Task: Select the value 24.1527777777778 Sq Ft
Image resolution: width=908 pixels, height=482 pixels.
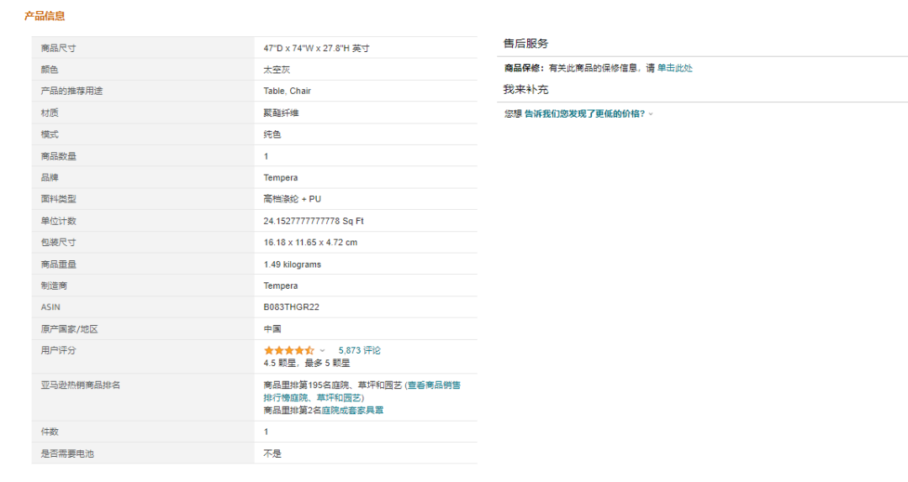Action: (314, 221)
